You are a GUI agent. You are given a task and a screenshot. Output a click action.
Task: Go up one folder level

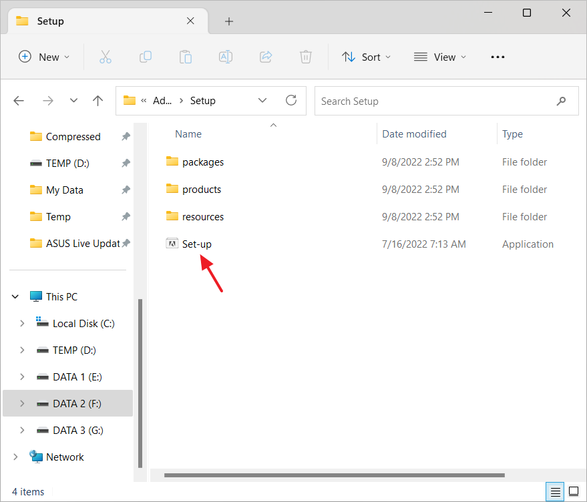pos(98,101)
